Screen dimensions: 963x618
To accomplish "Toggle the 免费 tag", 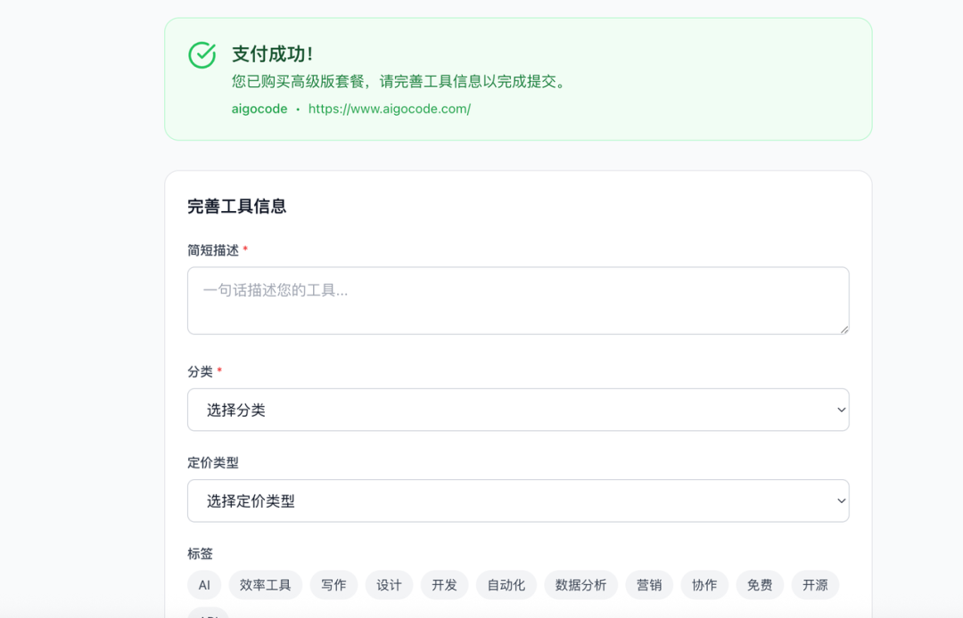I will pyautogui.click(x=760, y=585).
